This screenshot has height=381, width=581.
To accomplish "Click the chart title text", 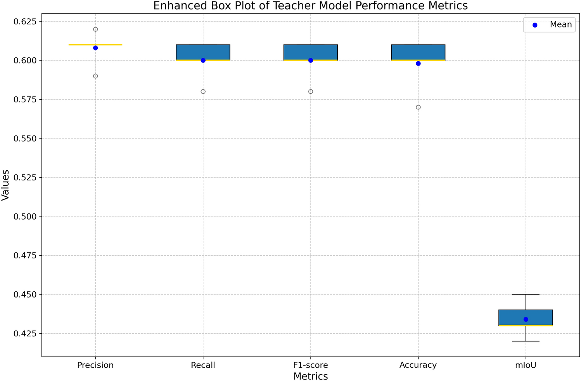I will pyautogui.click(x=310, y=6).
